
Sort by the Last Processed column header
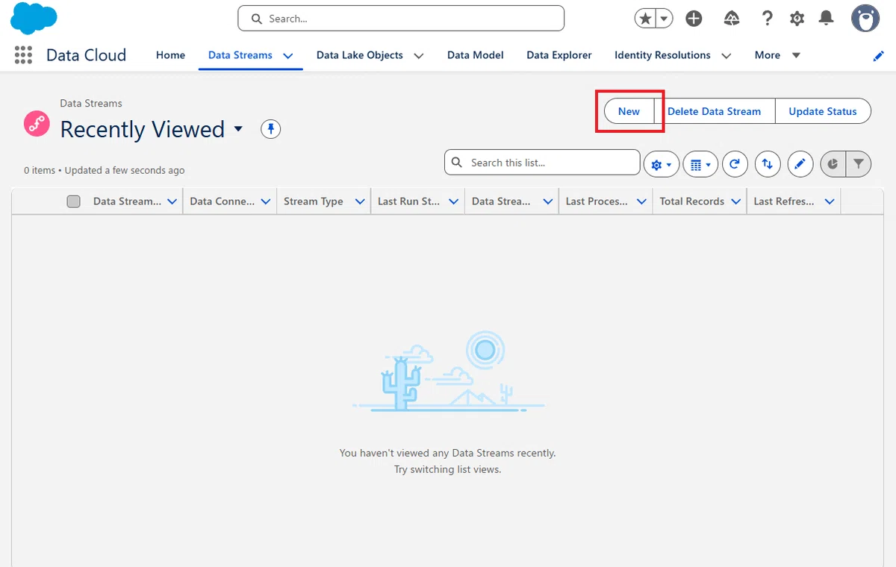pyautogui.click(x=597, y=201)
